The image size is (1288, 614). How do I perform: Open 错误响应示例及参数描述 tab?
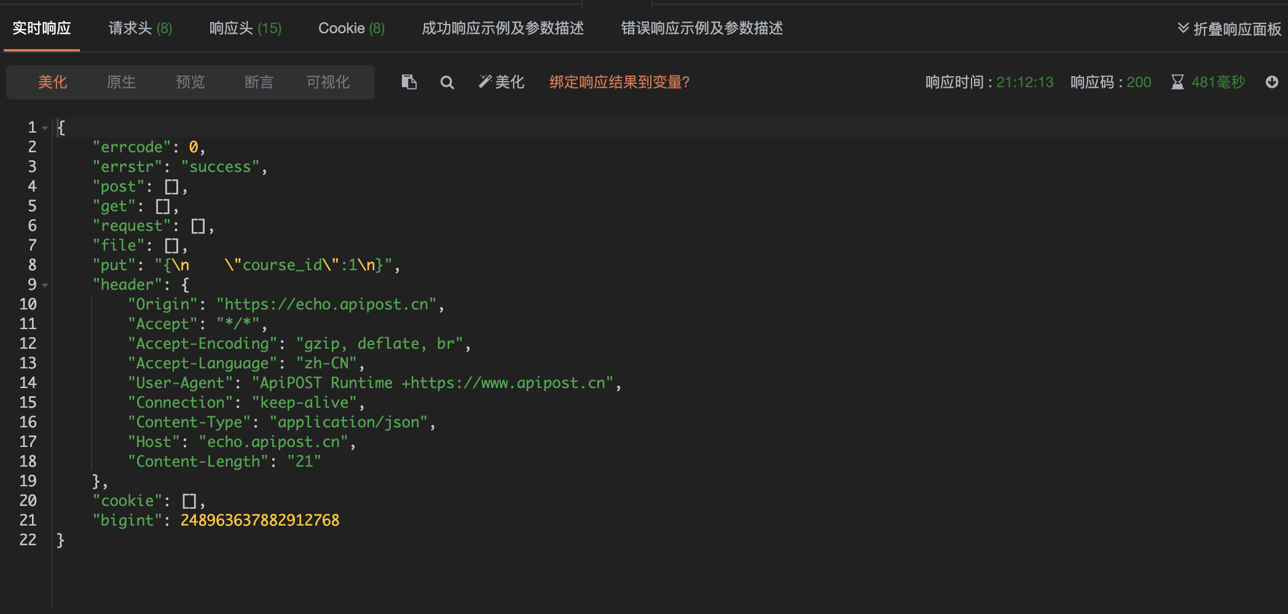[702, 28]
